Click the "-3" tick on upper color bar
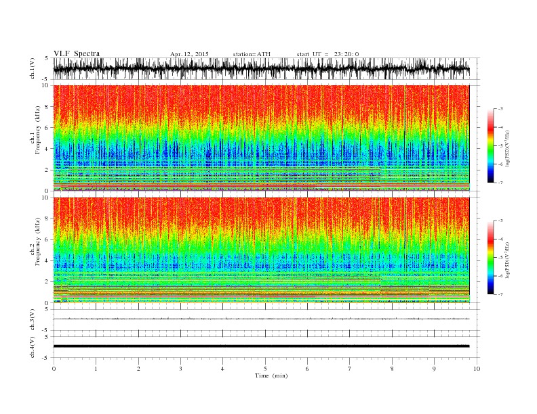This screenshot has width=537, height=414. point(500,109)
